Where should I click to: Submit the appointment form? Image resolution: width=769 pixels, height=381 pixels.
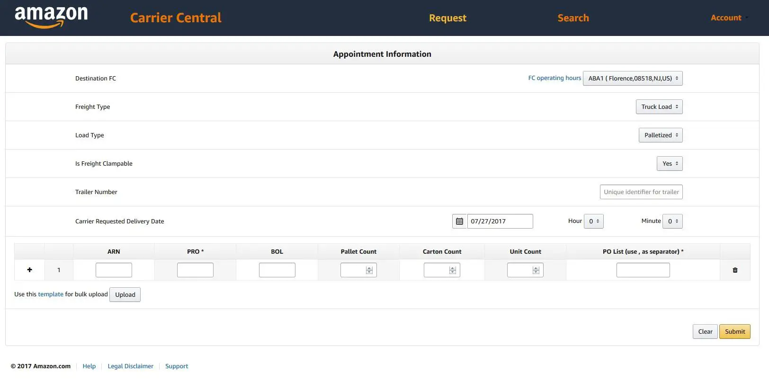(x=735, y=331)
